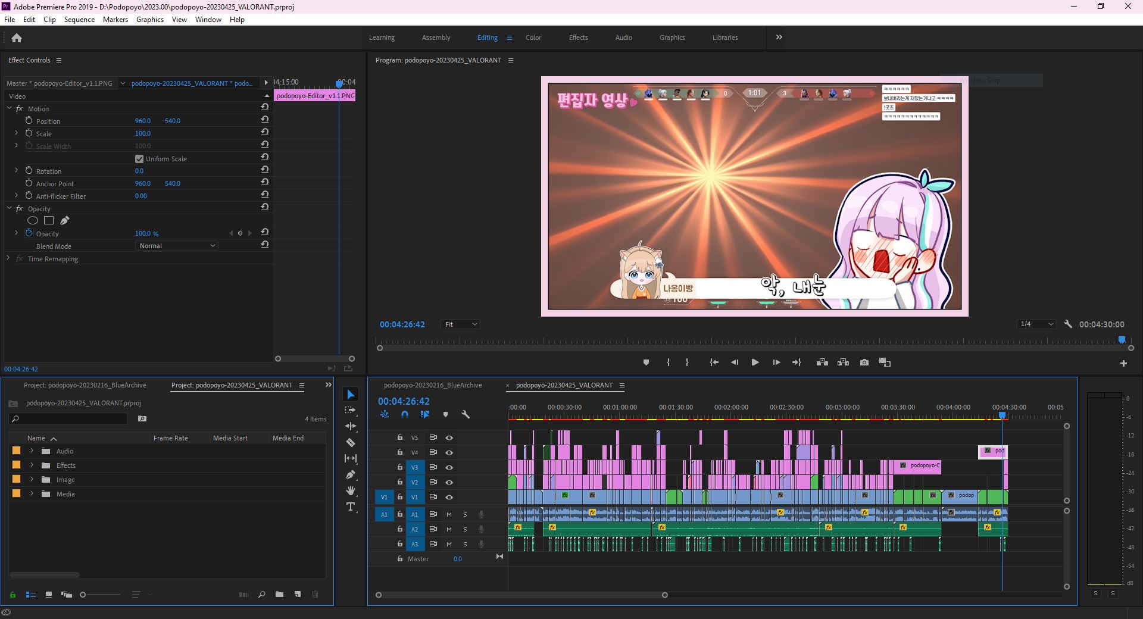Click Mark In button
Viewport: 1143px width, 619px height.
click(668, 362)
